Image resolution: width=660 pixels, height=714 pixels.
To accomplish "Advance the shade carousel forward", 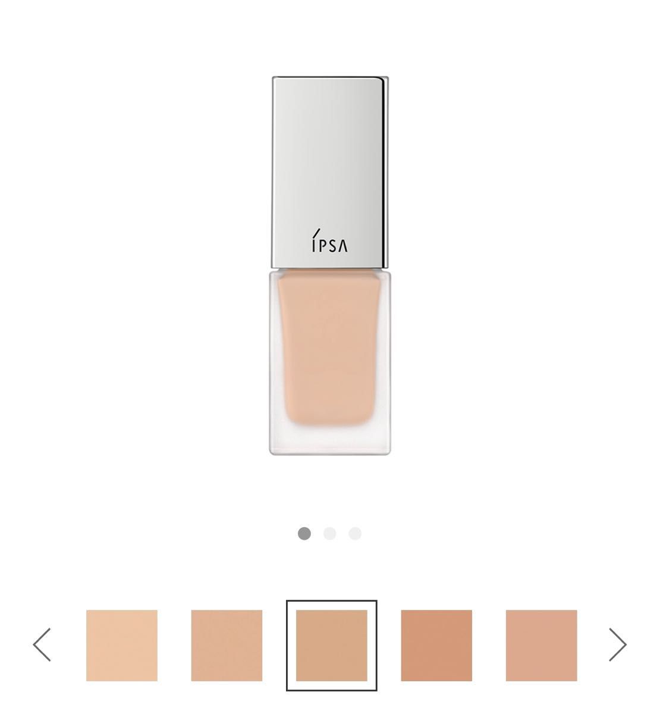I will tap(618, 644).
